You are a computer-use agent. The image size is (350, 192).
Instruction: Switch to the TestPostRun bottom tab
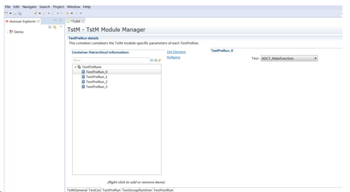pos(163,190)
